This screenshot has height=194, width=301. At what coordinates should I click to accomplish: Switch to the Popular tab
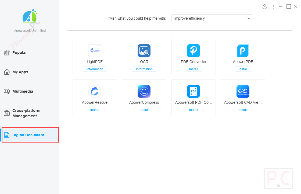coord(20,53)
